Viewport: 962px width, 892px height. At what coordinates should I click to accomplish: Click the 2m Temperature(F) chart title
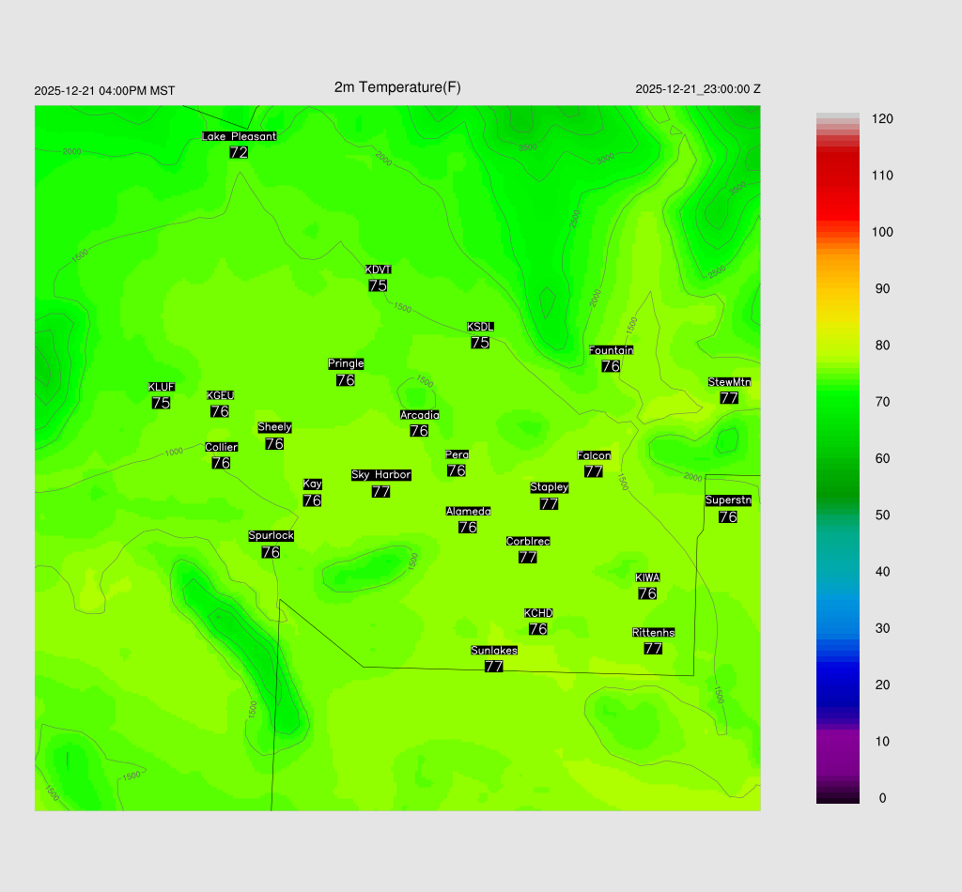coord(397,87)
